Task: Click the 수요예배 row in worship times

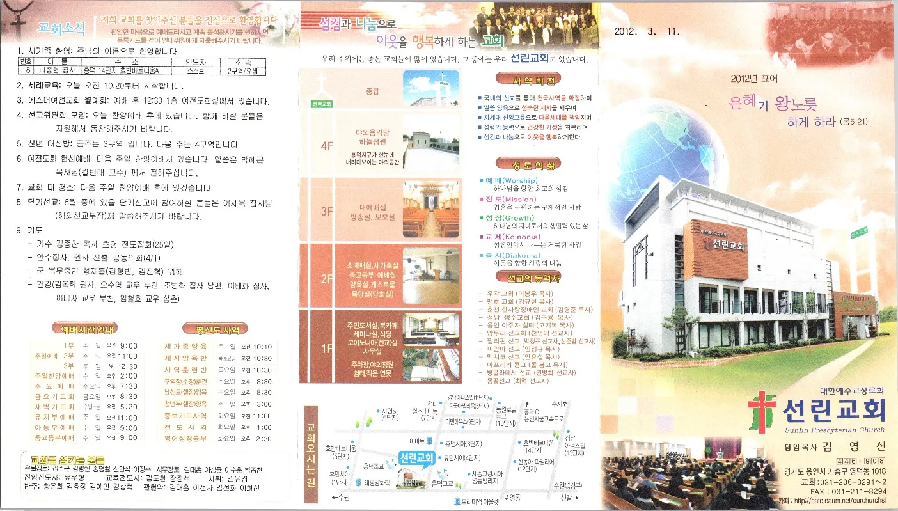Action: coord(86,386)
